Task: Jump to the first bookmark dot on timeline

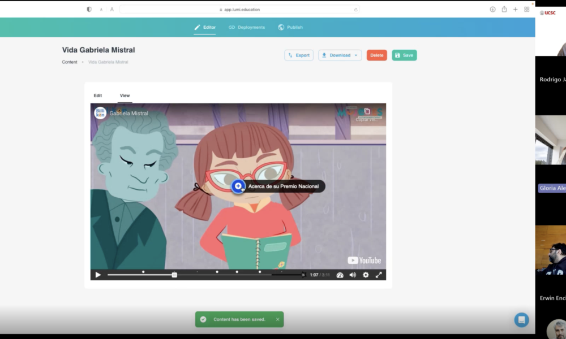Action: tap(143, 272)
